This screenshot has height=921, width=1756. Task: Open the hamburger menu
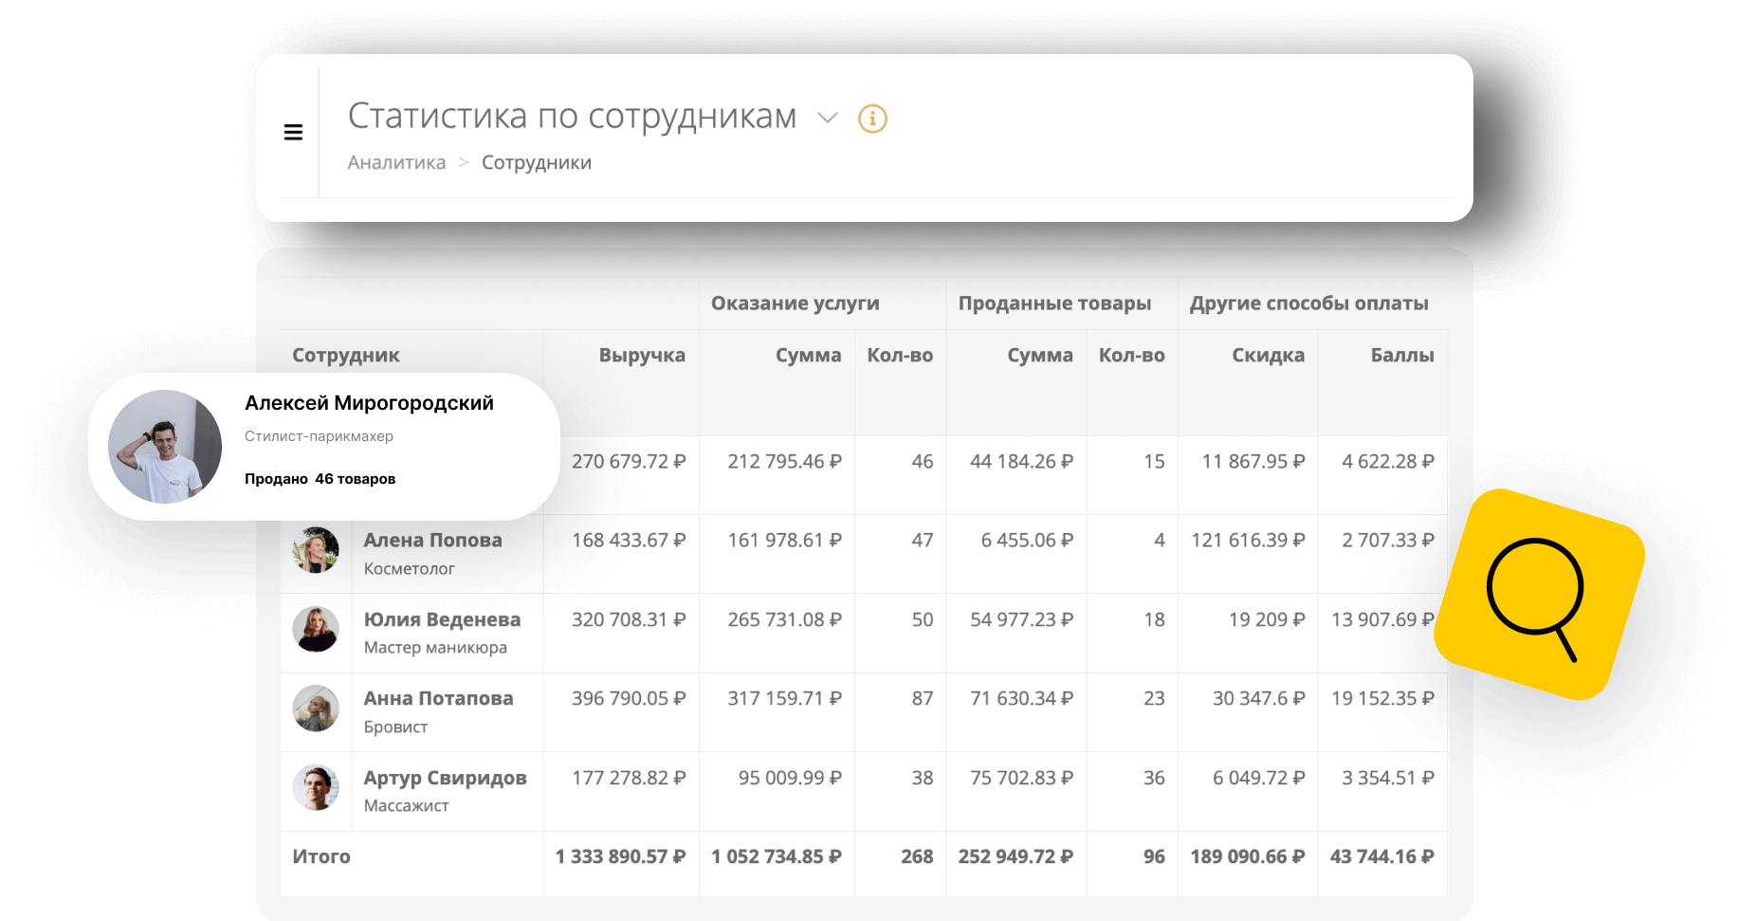(x=293, y=133)
